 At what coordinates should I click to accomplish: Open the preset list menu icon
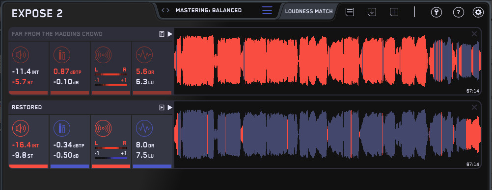pos(267,10)
